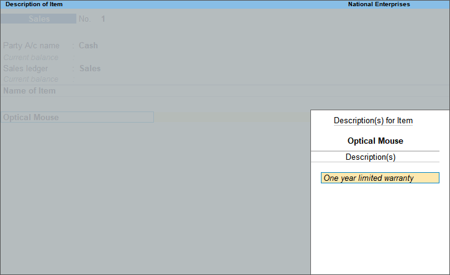Click 'Current balance' under Party A/c name
The image size is (450, 275).
pyautogui.click(x=30, y=58)
